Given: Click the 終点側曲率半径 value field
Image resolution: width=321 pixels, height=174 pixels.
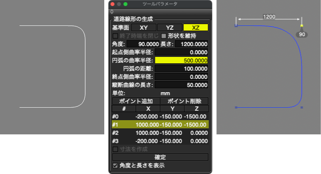Looking at the screenshot, I should coord(181,77).
